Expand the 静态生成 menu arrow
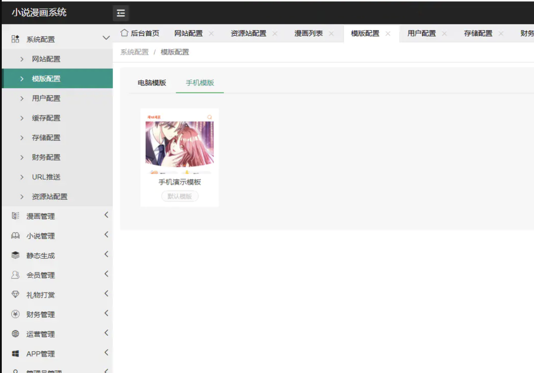The image size is (534, 373). (106, 254)
